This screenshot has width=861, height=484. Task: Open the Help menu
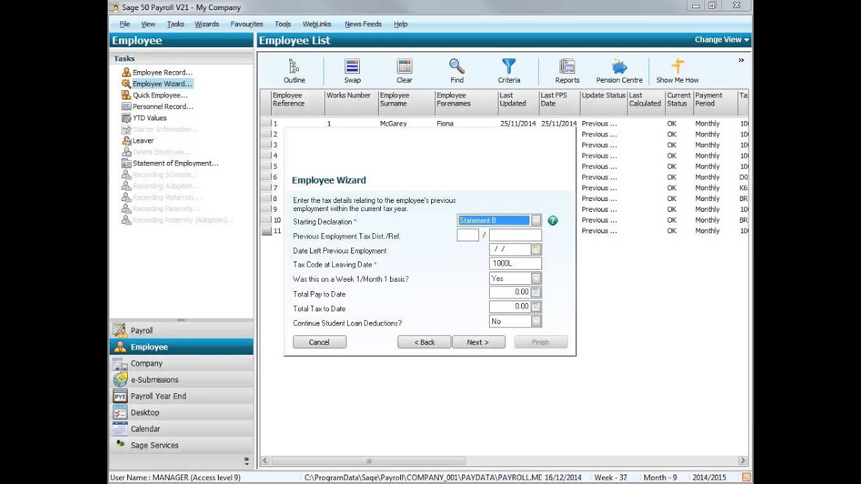tap(400, 24)
